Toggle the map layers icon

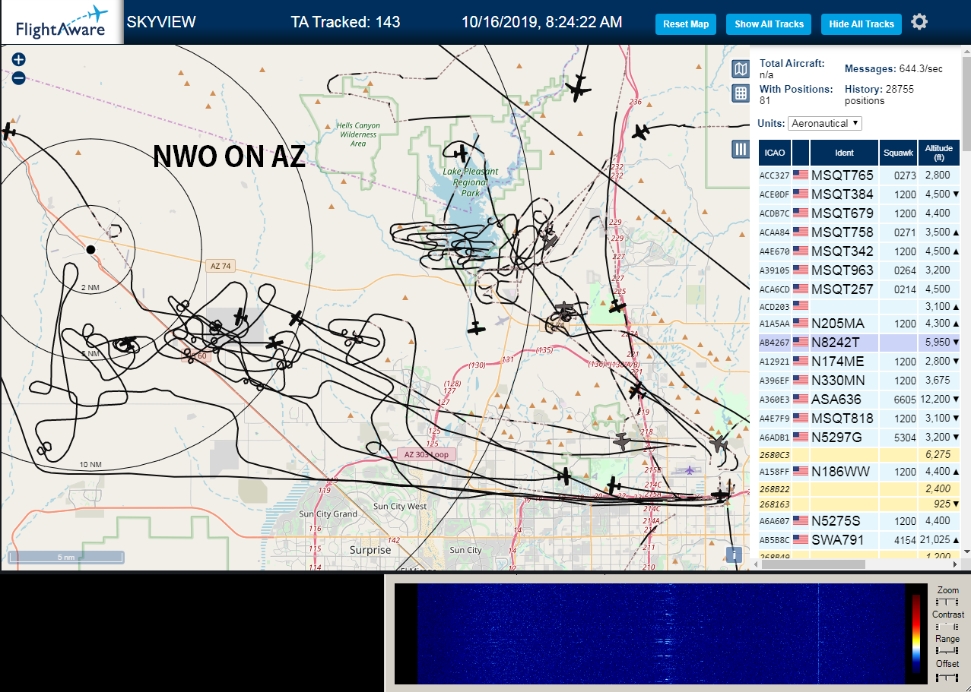pyautogui.click(x=741, y=70)
